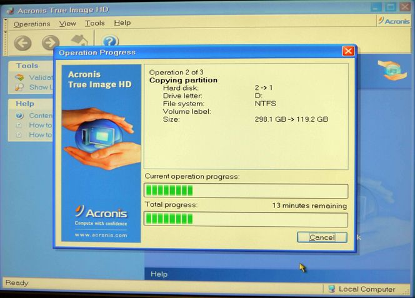Click the Validate link in Tools panel
Viewport: 415px width, 298px height.
[x=41, y=77]
